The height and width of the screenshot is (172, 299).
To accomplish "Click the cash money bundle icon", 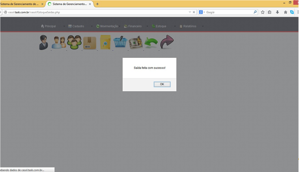I will tap(136, 42).
